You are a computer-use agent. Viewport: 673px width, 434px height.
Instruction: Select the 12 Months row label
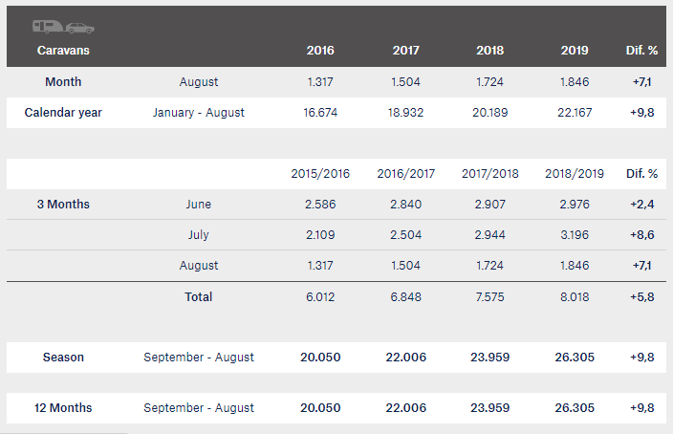[63, 408]
